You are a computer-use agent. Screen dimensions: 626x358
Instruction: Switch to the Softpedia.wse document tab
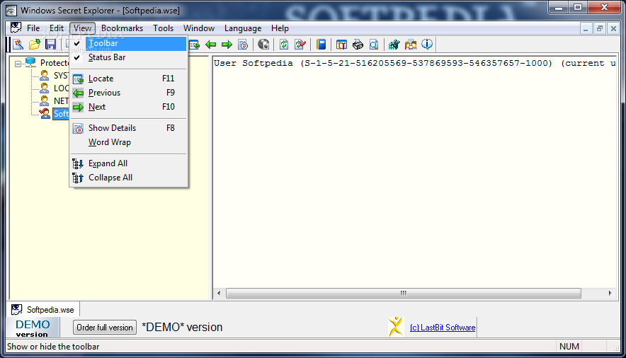tap(43, 309)
